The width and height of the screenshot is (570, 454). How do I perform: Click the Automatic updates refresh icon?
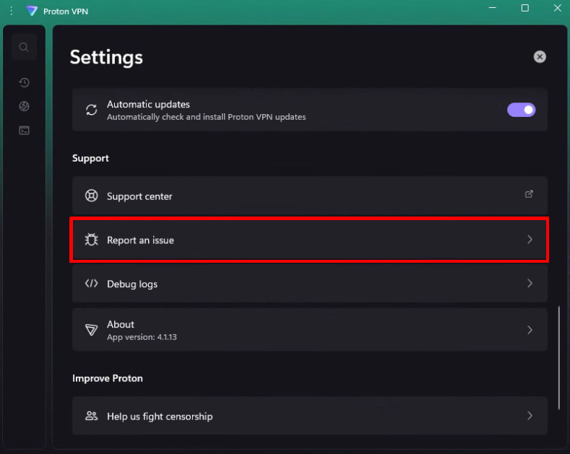[92, 110]
